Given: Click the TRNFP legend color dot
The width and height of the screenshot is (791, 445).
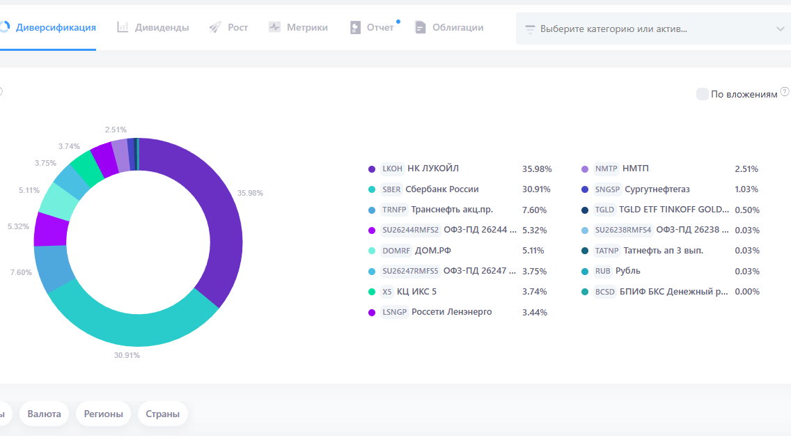Looking at the screenshot, I should (372, 210).
